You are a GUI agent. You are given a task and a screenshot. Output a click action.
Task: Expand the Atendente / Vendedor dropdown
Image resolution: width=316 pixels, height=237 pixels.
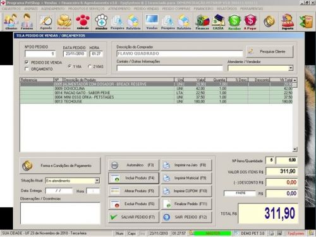[291, 68]
